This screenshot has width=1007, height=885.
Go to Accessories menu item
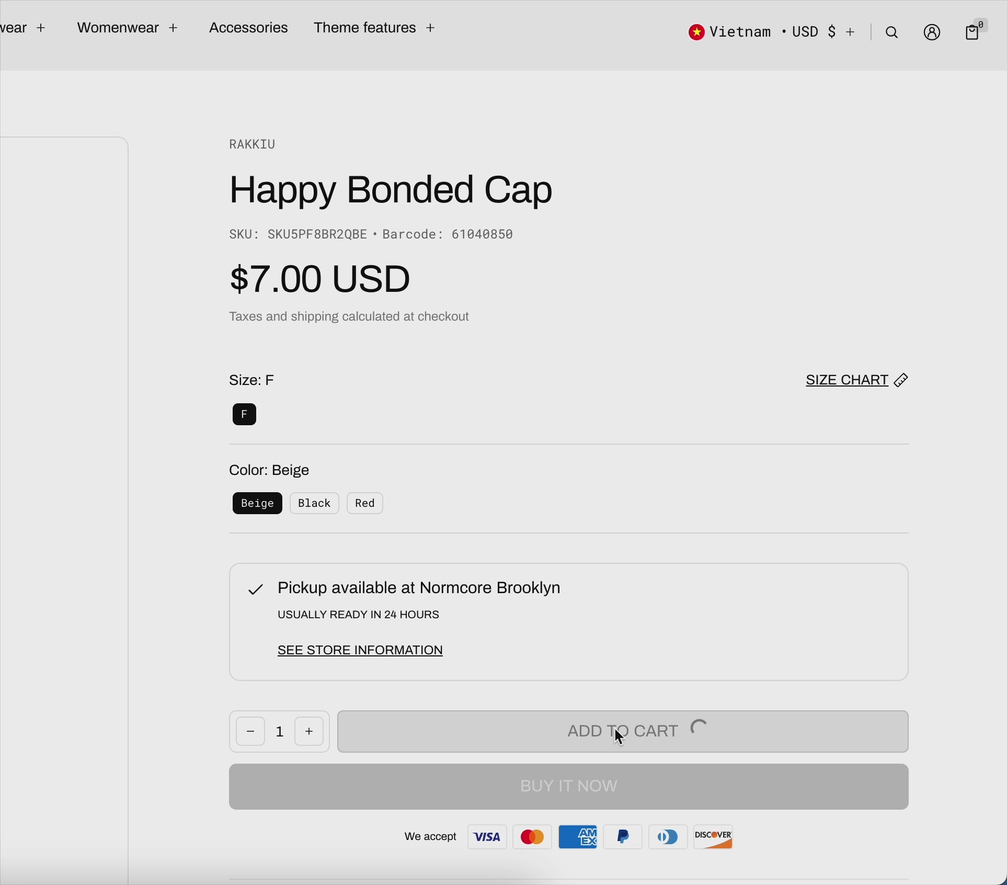point(248,28)
